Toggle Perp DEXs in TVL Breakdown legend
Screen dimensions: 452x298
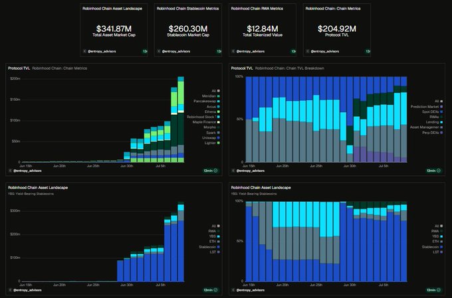click(x=433, y=133)
